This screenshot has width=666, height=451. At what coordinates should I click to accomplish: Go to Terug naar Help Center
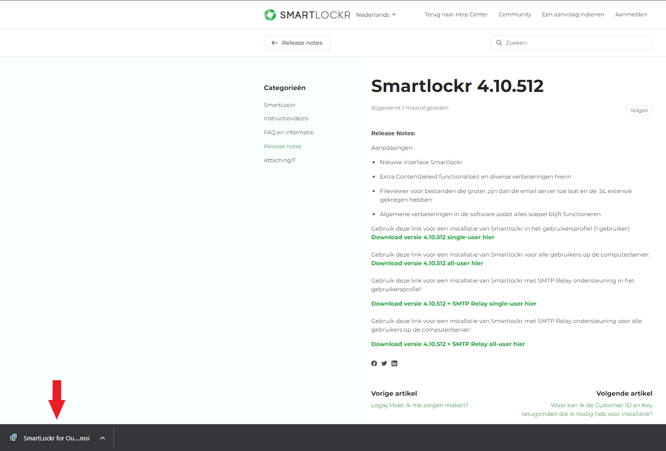(x=456, y=14)
